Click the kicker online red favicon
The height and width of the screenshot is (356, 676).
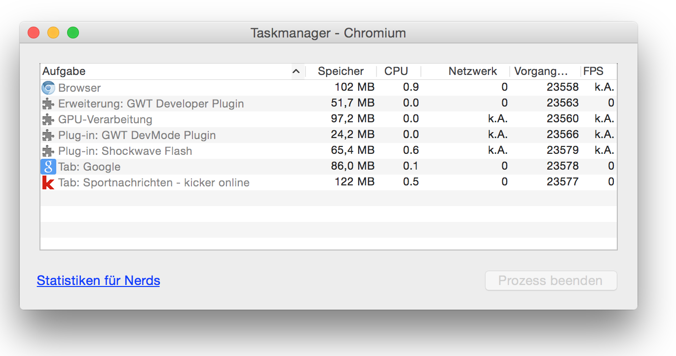48,182
